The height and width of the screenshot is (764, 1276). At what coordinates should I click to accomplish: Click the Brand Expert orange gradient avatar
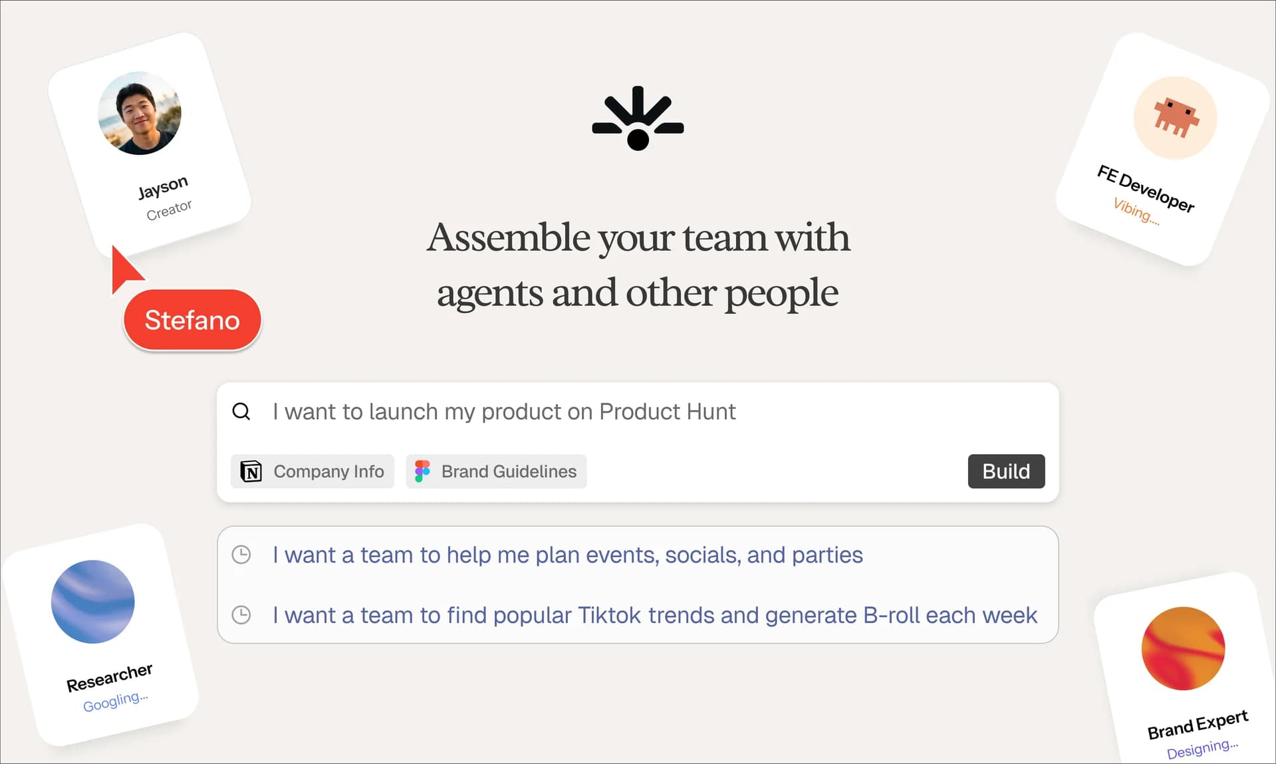[x=1182, y=649]
